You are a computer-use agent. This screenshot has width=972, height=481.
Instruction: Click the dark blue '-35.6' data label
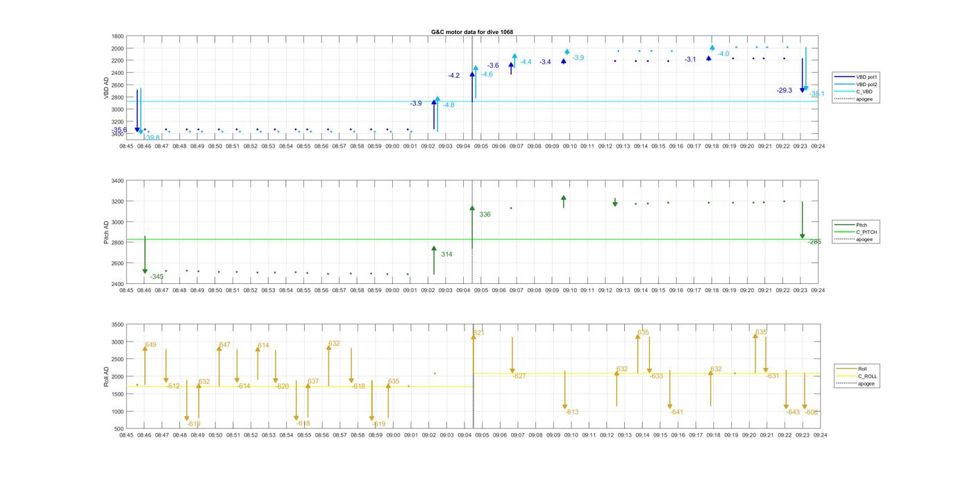(x=119, y=130)
